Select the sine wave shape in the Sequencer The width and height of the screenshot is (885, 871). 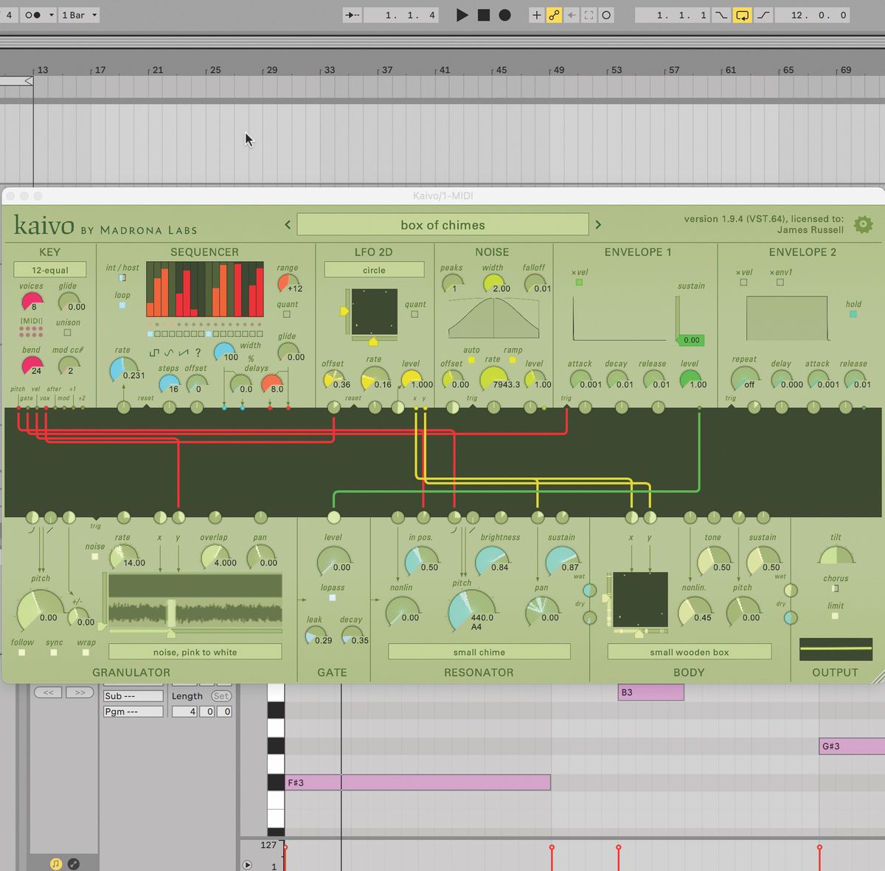(169, 353)
